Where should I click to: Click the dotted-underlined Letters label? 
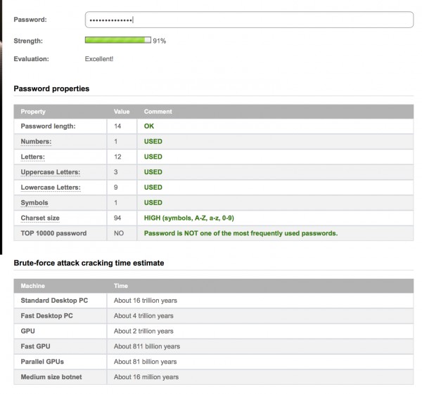click(33, 157)
